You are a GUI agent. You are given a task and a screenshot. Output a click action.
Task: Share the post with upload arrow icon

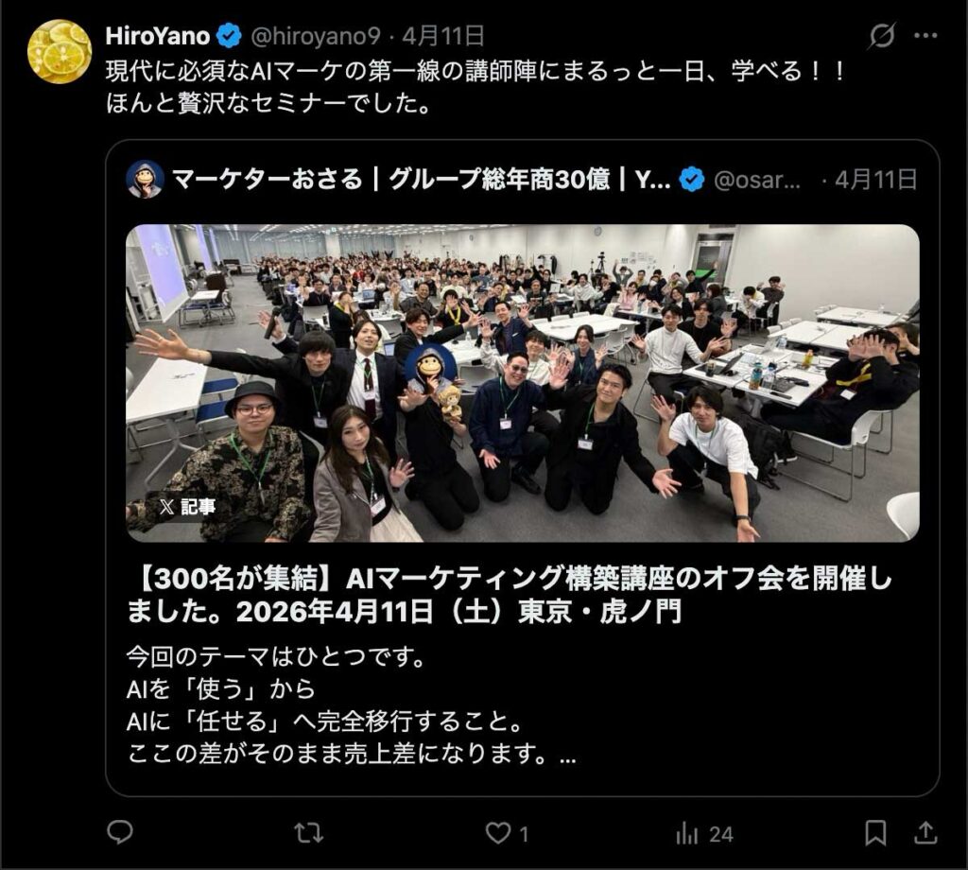[x=925, y=833]
